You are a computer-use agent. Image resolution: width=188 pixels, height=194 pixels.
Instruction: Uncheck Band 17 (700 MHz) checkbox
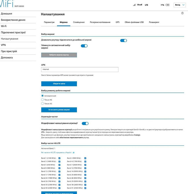point(60,175)
